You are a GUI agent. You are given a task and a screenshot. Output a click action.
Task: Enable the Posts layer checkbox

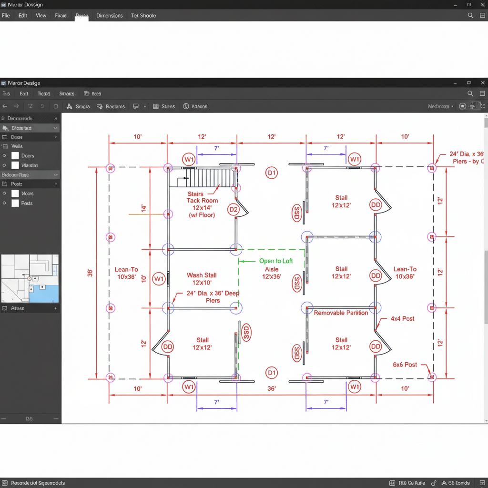pyautogui.click(x=4, y=203)
